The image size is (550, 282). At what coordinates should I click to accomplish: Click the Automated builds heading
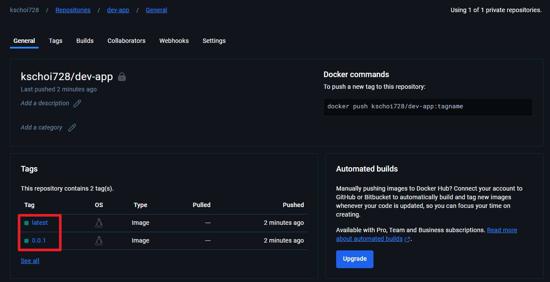(367, 169)
